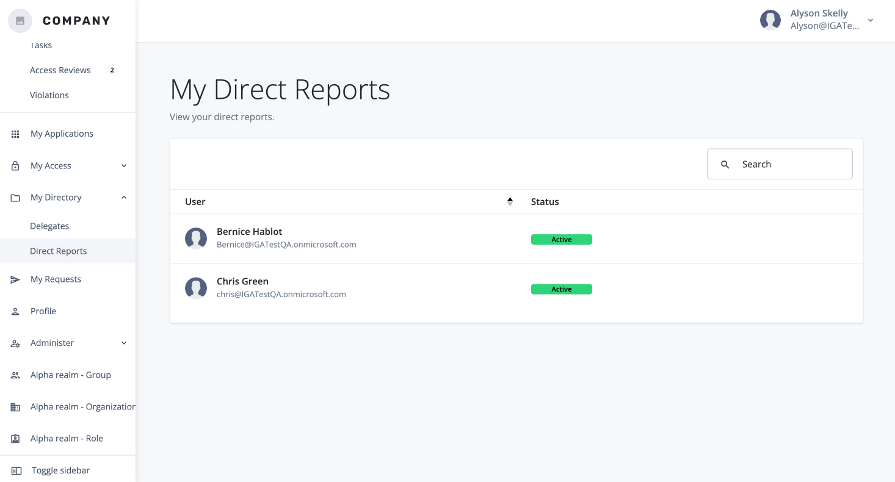Open the Alyson Skelly account dropdown
The width and height of the screenshot is (895, 482).
[x=870, y=20]
